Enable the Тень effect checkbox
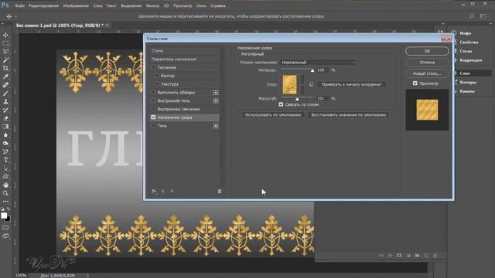 [153, 125]
